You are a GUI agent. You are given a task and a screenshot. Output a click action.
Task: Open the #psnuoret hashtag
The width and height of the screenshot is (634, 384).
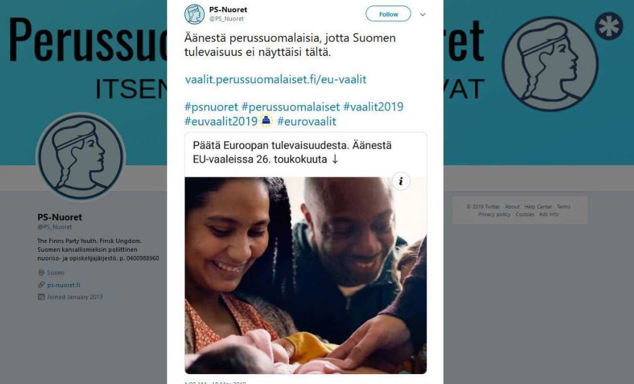211,107
